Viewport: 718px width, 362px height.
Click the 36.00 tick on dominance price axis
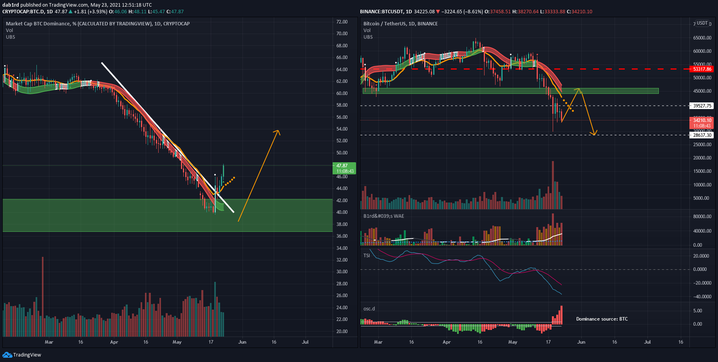coord(342,236)
